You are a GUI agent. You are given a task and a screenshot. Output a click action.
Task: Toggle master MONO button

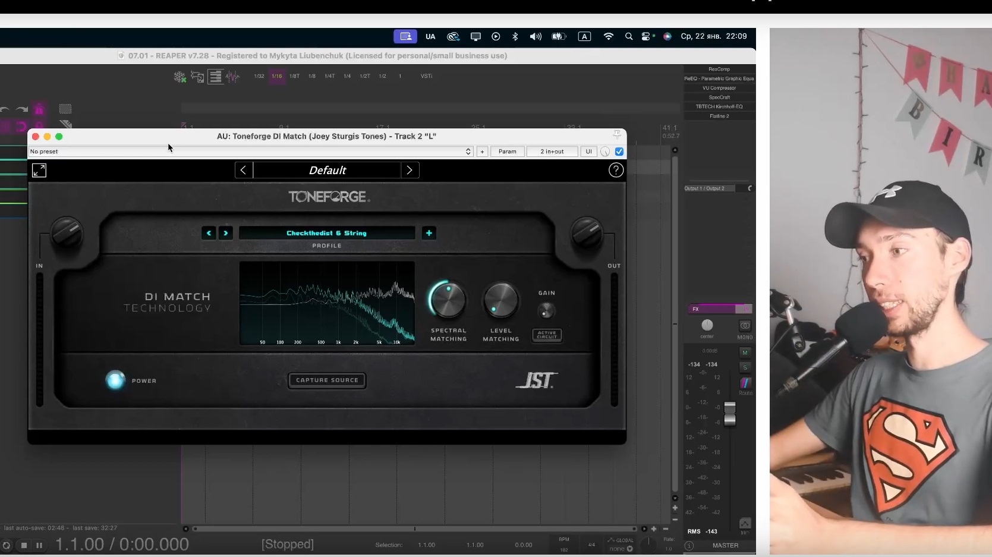(x=745, y=326)
